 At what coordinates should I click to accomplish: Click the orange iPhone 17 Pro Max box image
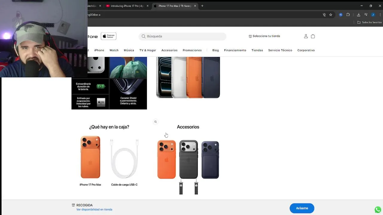[x=90, y=157]
